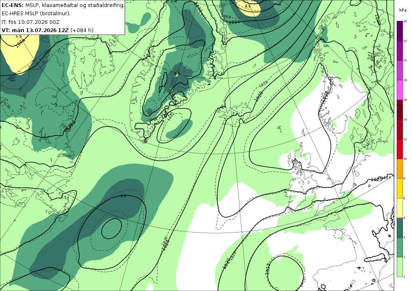Viewport: 412px width, 291px height.
Task: Click the dark green 3–4 hPa legend swatch
Action: [400, 228]
